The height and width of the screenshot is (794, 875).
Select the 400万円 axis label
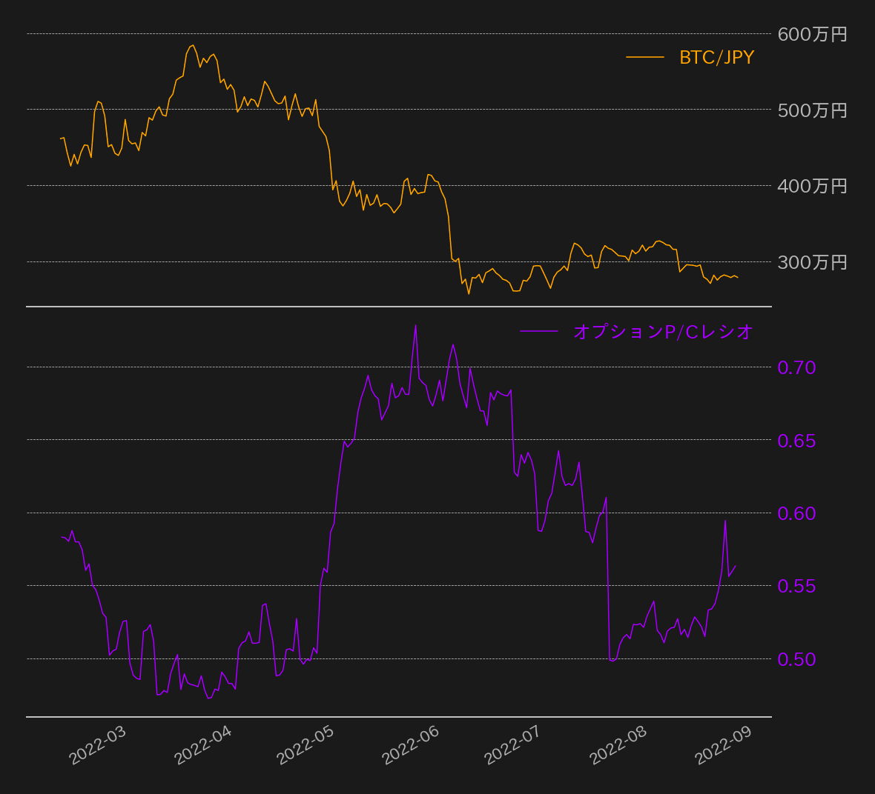click(x=812, y=187)
